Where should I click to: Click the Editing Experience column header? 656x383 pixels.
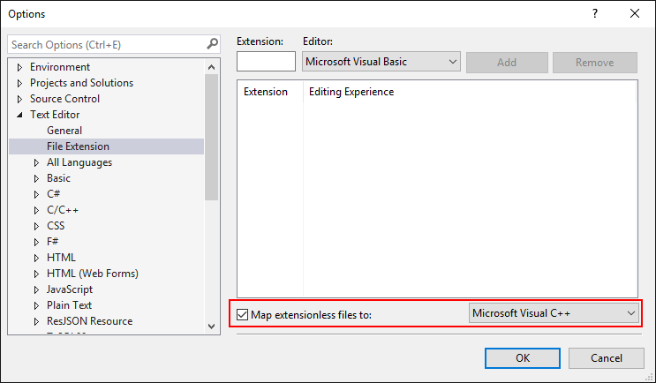(x=351, y=92)
